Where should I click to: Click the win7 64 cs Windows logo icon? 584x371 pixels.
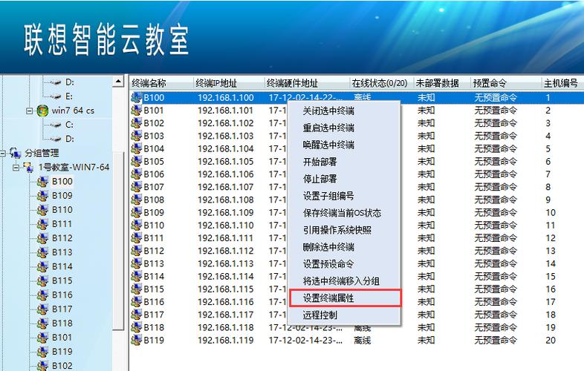(43, 111)
